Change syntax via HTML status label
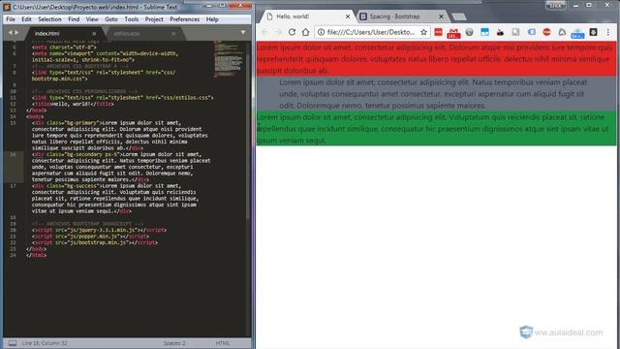620x349 pixels. (x=223, y=343)
